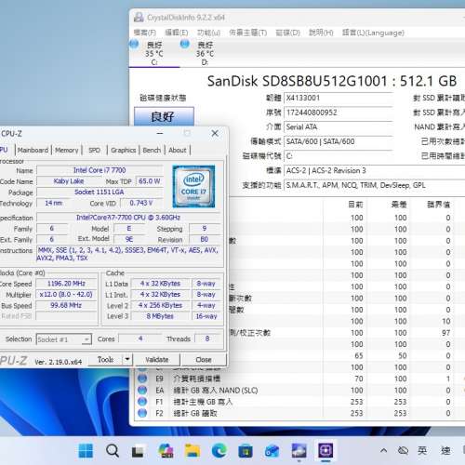
Task: Click the blue status orb for drive C:
Action: (x=134, y=44)
